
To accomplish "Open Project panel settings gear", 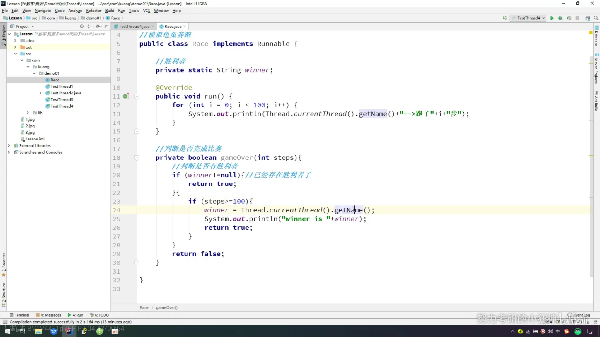I will coord(98,26).
